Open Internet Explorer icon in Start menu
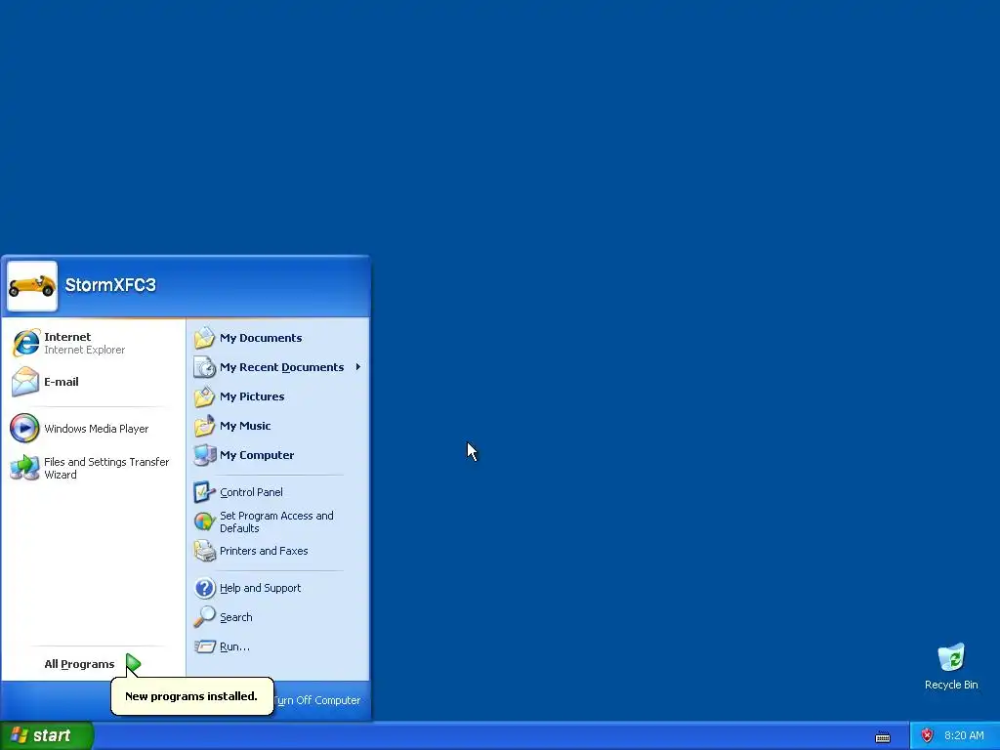Screen dimensions: 1000x750 (25, 343)
